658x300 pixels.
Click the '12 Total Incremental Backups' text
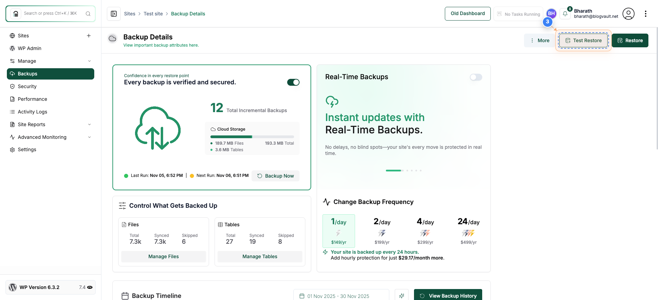248,108
